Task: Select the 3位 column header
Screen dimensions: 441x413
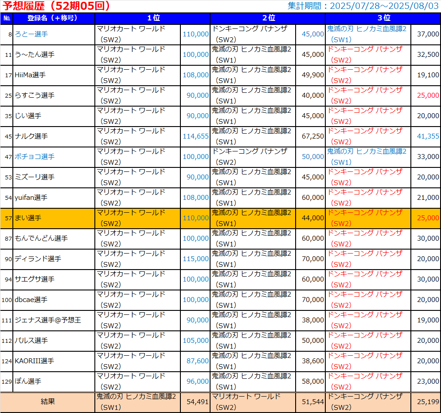Action: [383, 18]
